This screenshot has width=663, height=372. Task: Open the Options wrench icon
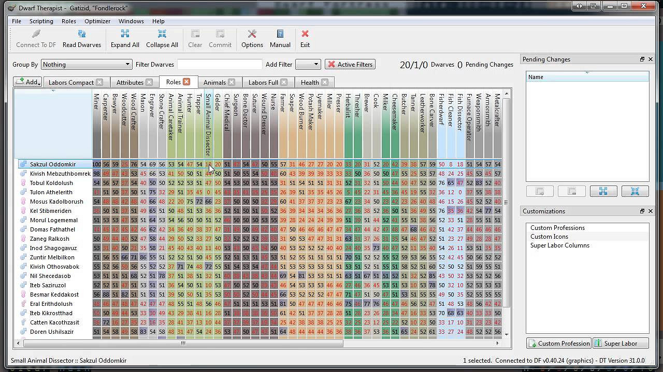(252, 34)
